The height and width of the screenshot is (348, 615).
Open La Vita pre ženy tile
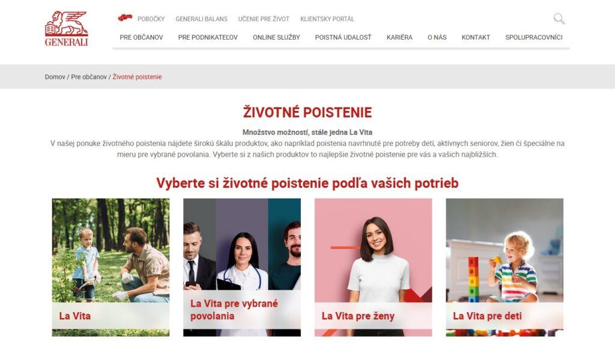click(373, 267)
